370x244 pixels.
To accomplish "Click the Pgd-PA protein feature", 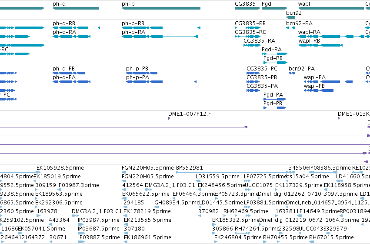I will click(275, 99).
